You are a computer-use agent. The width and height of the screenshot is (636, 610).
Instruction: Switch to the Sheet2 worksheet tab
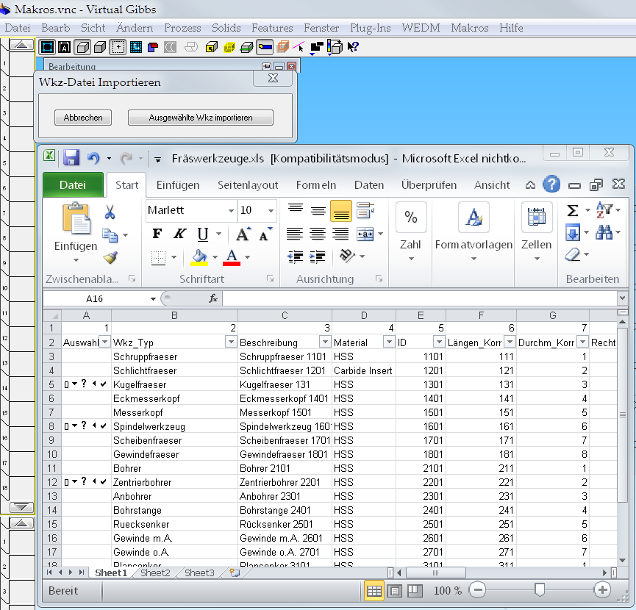[155, 573]
